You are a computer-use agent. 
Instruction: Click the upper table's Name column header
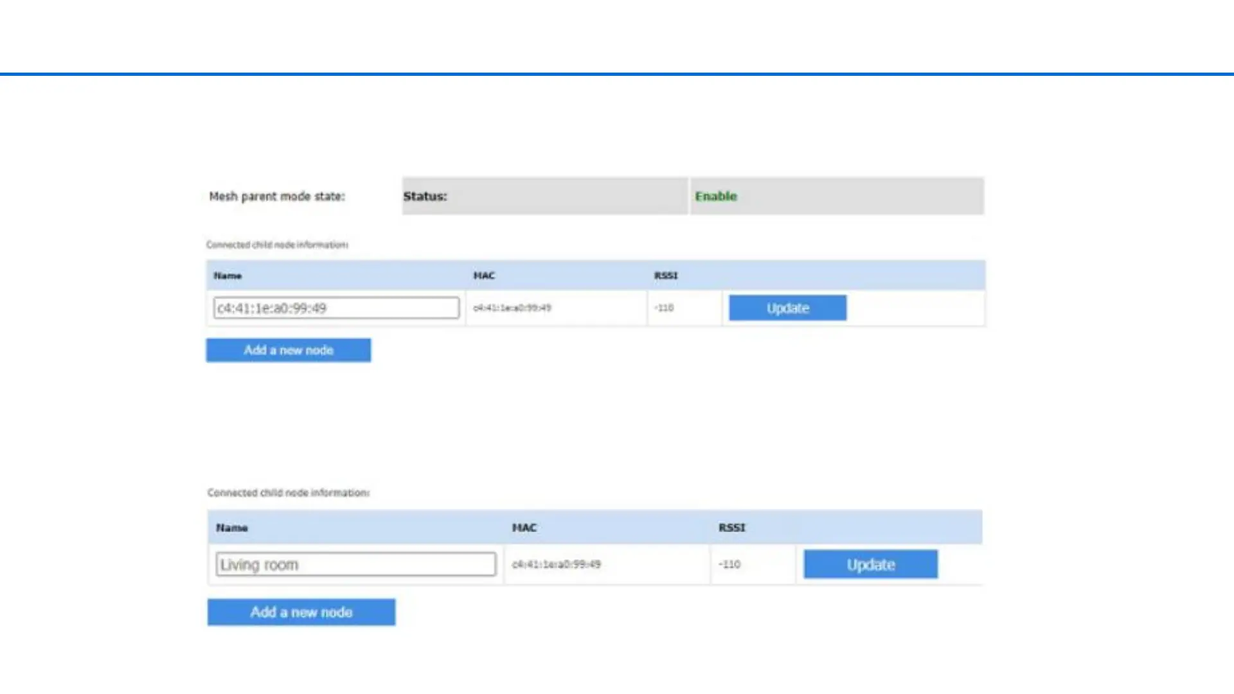pos(228,276)
